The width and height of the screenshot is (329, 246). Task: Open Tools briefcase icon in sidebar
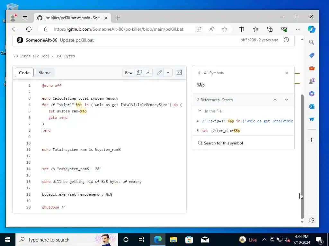[312, 68]
